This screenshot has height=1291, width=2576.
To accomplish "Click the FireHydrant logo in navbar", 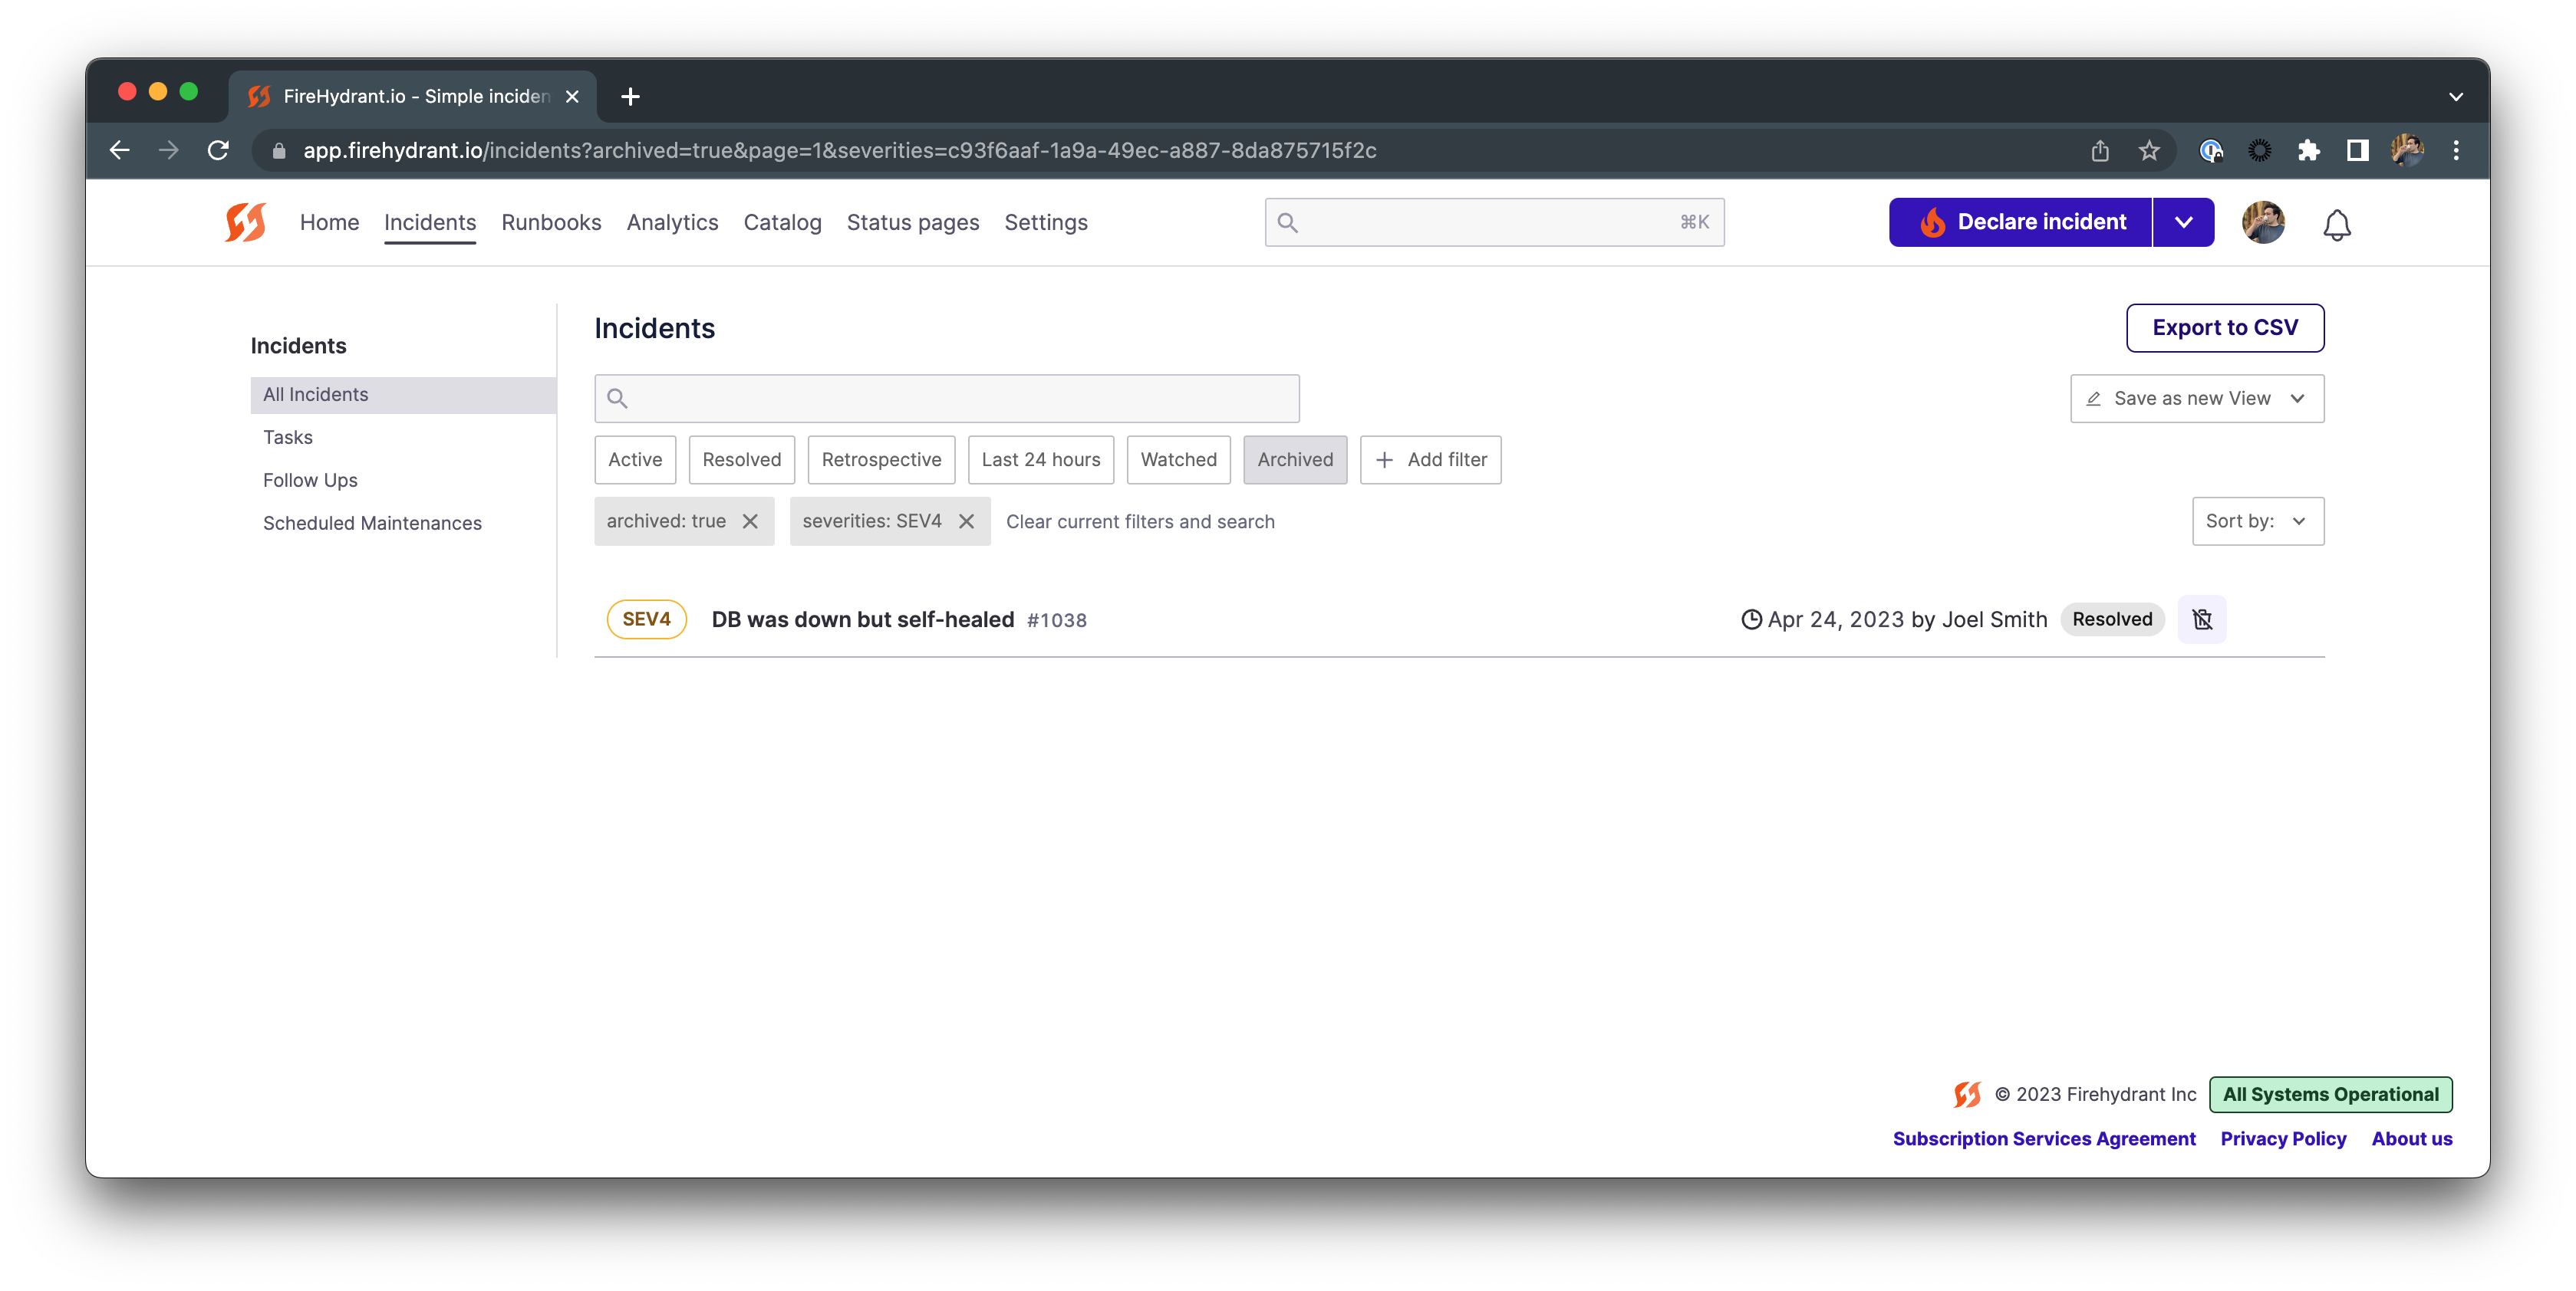I will (x=245, y=222).
